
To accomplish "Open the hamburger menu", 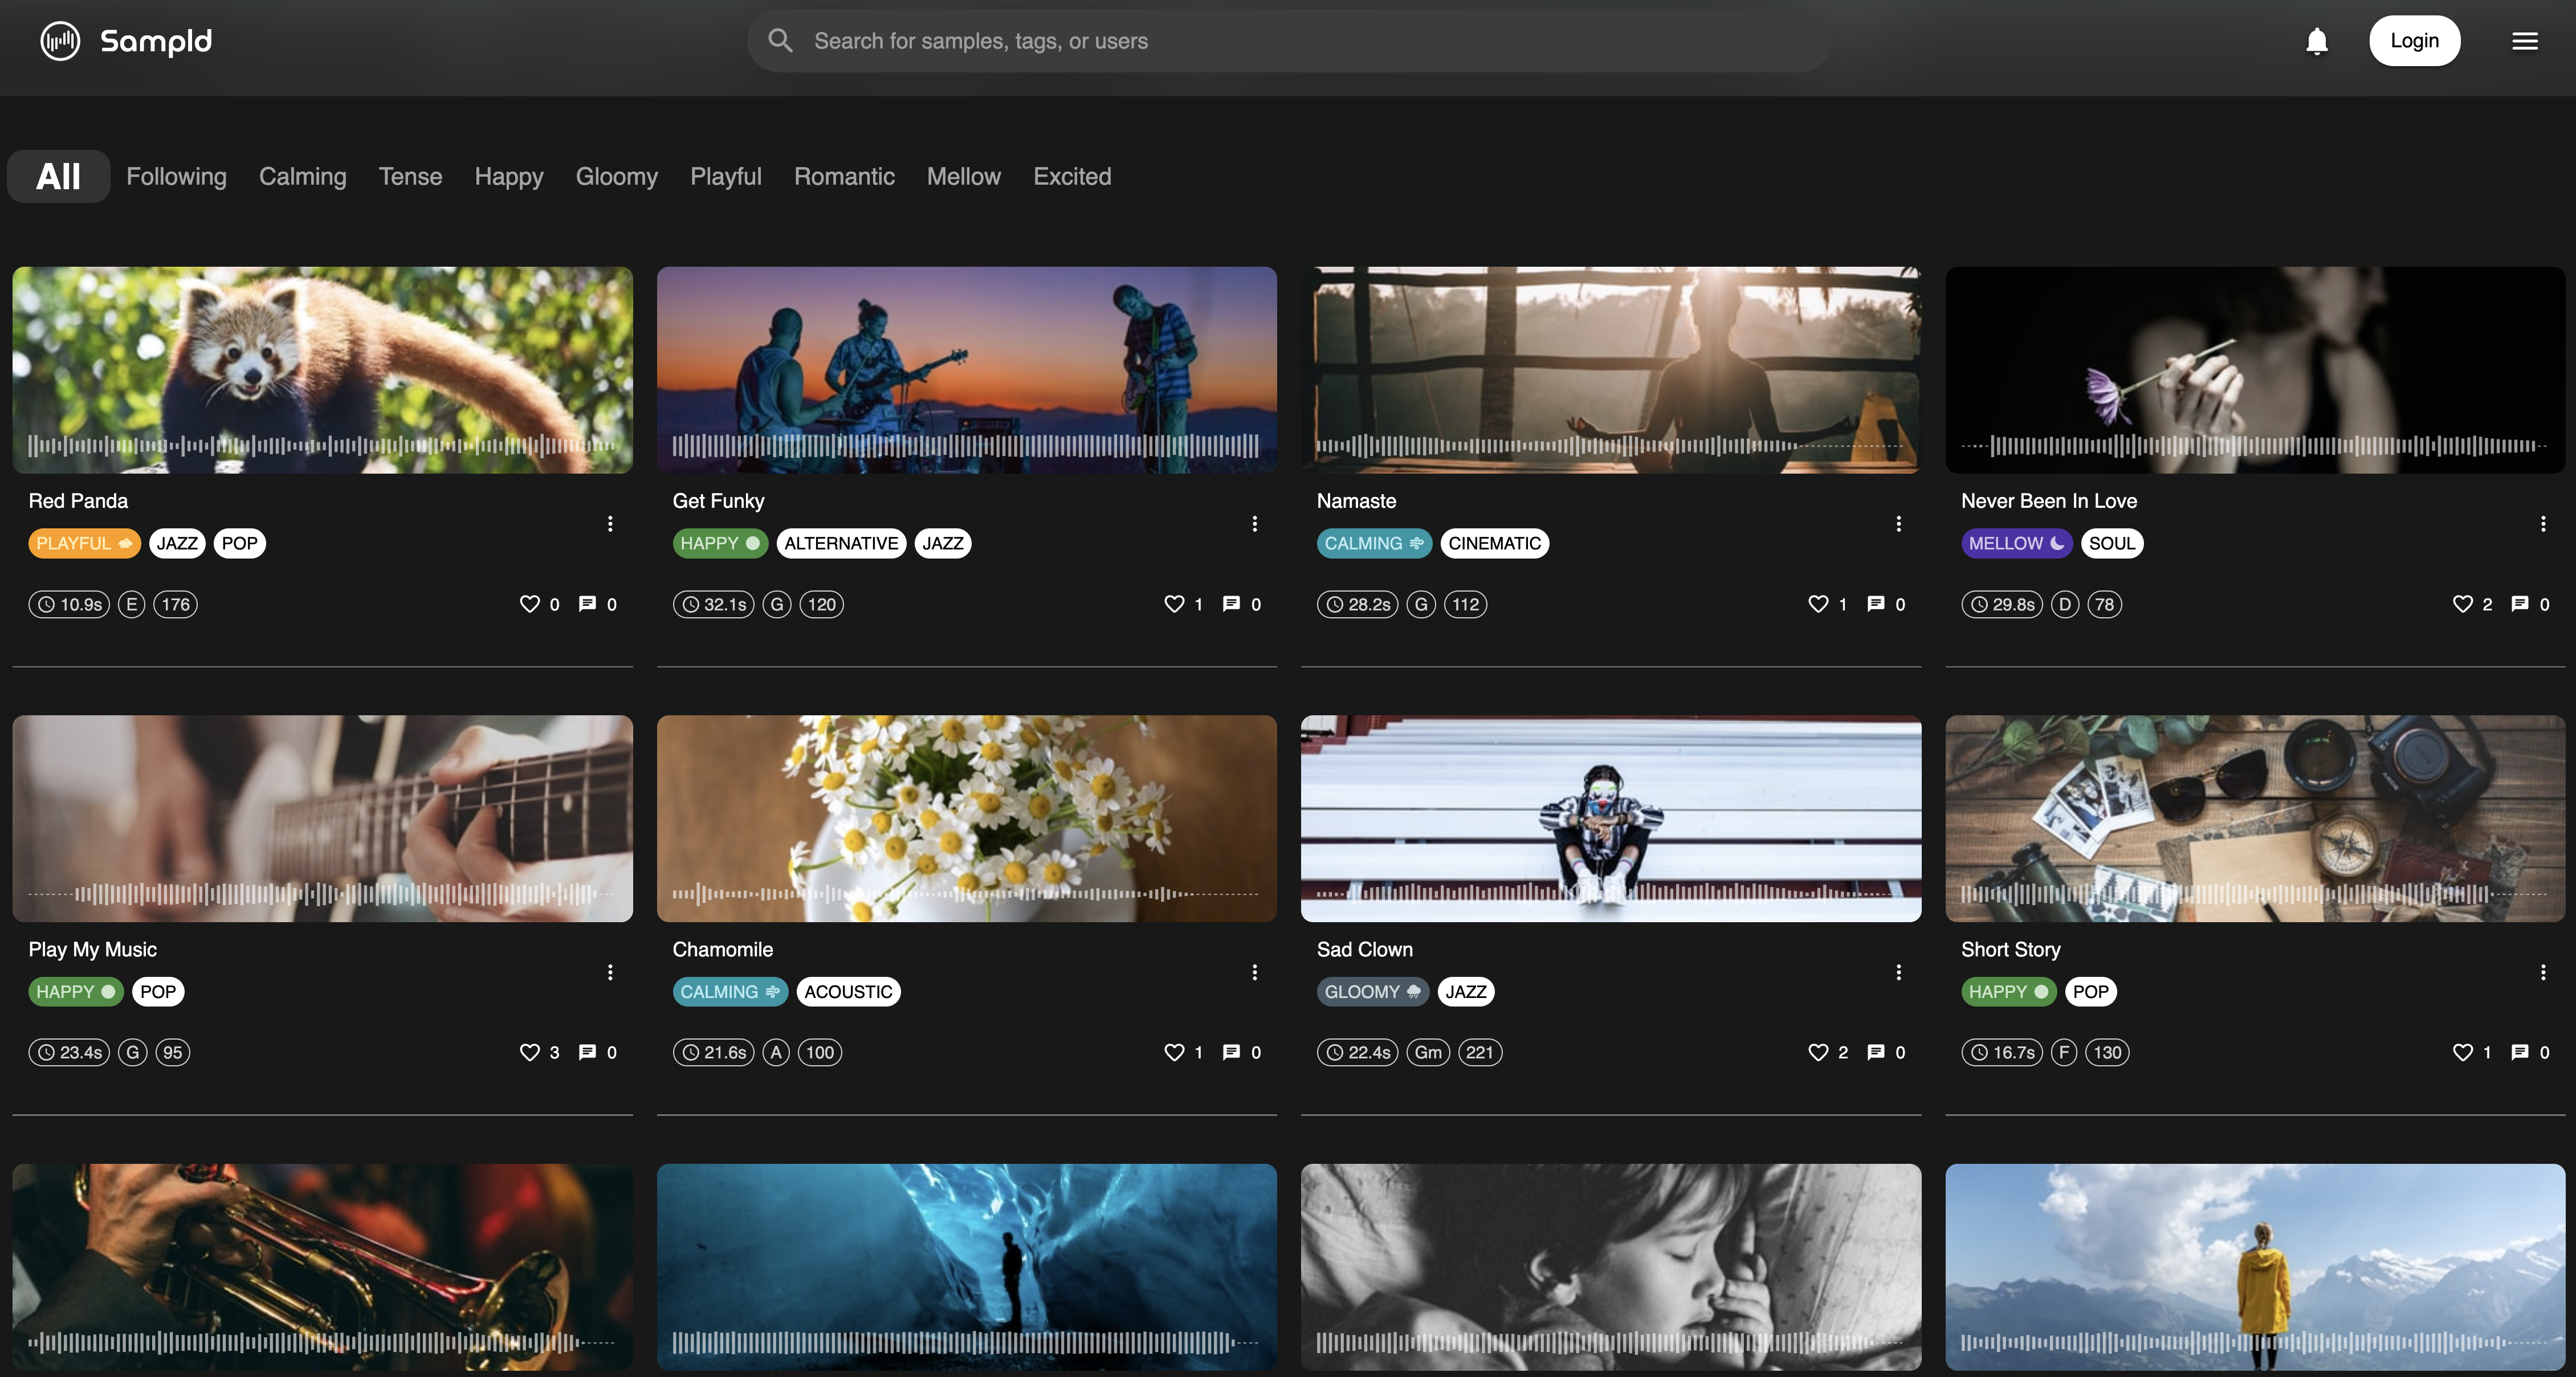I will point(2524,41).
